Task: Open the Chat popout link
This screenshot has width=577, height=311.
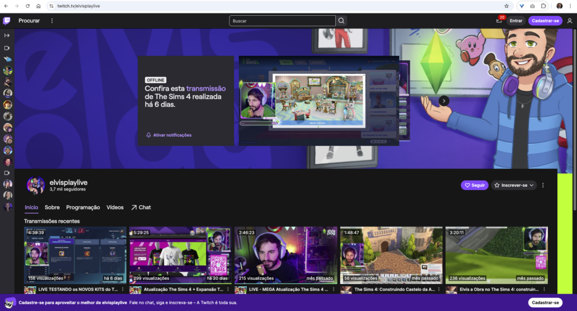Action: [x=141, y=208]
